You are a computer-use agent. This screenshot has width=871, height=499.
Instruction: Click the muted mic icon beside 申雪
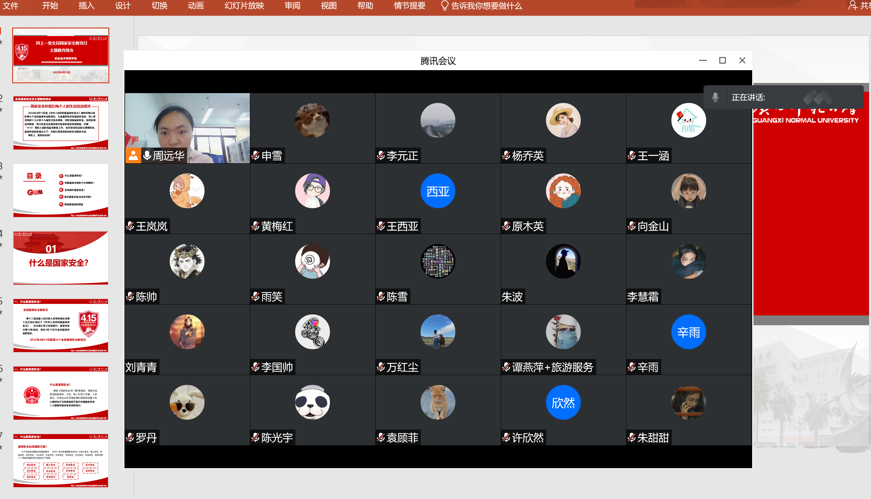tap(255, 156)
